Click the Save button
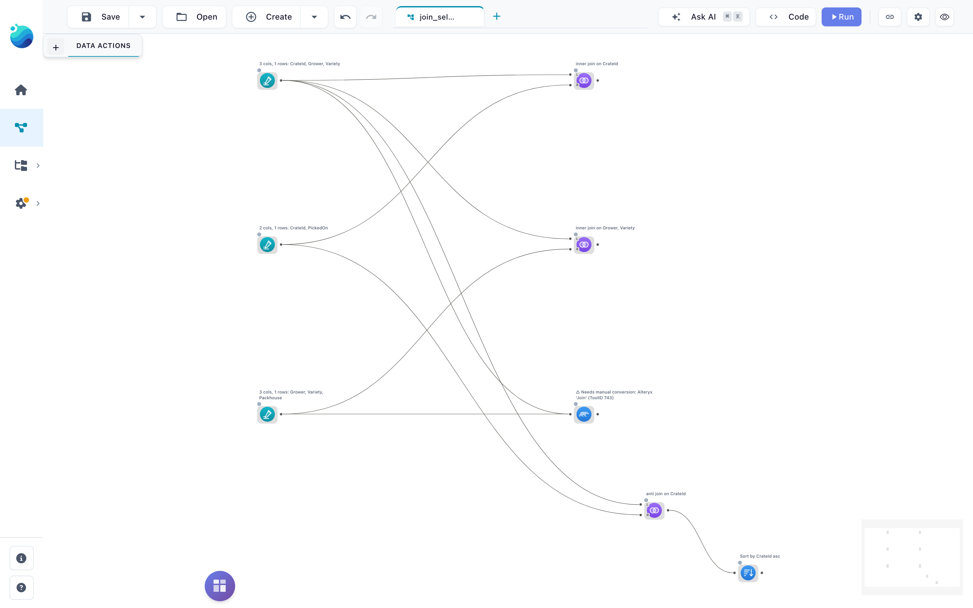 point(99,17)
